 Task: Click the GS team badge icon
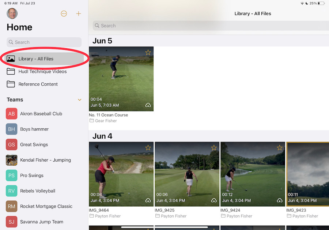[12, 144]
